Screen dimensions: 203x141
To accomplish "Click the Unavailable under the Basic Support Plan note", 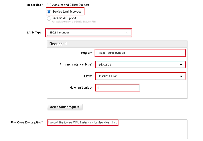I will [74, 22].
